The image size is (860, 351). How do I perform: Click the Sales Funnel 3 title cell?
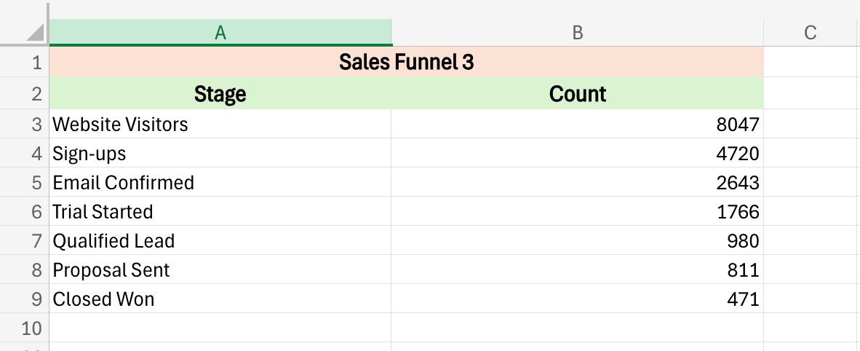click(x=406, y=63)
